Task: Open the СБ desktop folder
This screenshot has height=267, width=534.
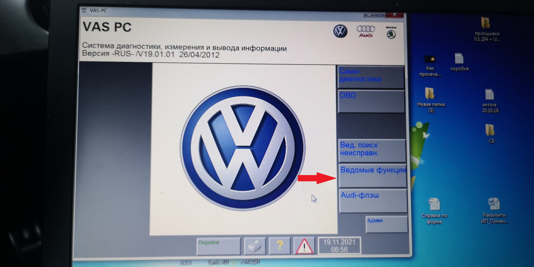Action: pyautogui.click(x=491, y=133)
